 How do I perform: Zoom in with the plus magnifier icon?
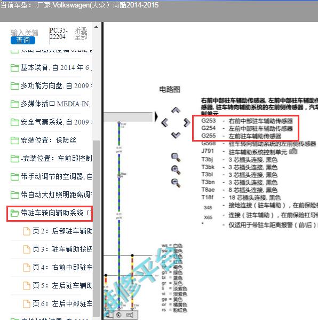[176, 170]
